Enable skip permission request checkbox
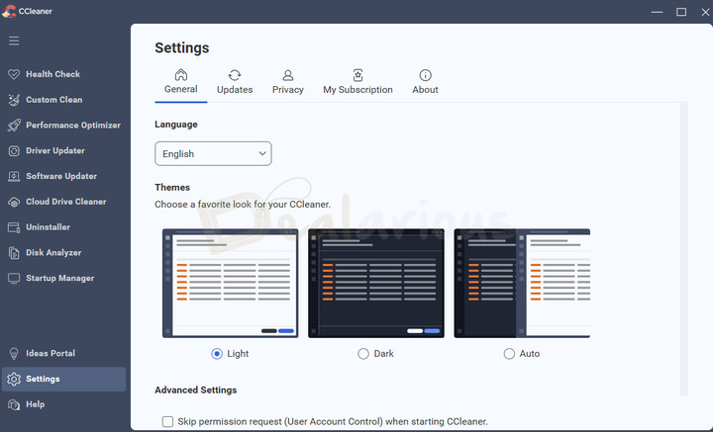This screenshot has height=432, width=713. 167,422
